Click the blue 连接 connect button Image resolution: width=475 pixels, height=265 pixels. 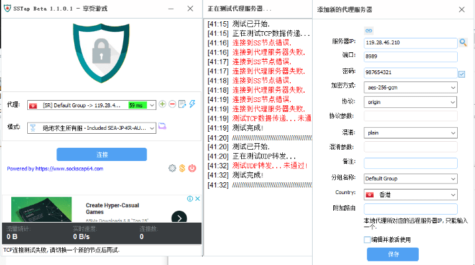click(102, 154)
